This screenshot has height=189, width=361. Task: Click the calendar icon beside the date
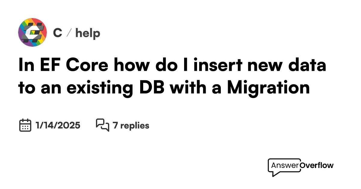[25, 125]
